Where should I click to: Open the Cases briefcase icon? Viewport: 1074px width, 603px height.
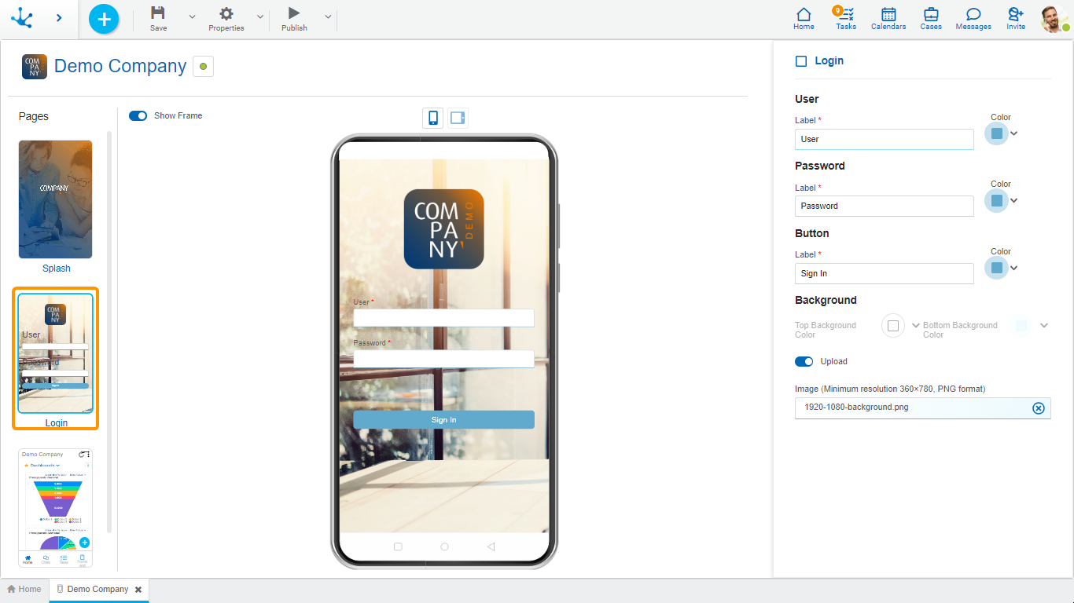pos(931,19)
